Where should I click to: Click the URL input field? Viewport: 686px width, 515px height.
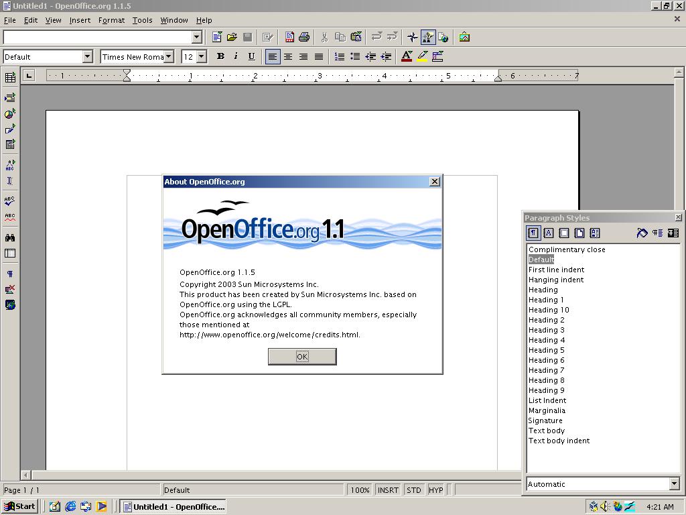pyautogui.click(x=98, y=38)
